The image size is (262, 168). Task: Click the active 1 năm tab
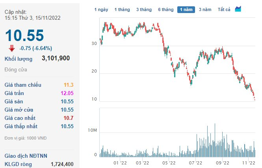pyautogui.click(x=186, y=9)
